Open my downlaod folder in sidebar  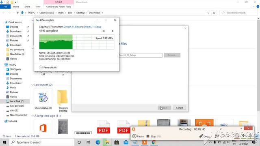[17, 49]
